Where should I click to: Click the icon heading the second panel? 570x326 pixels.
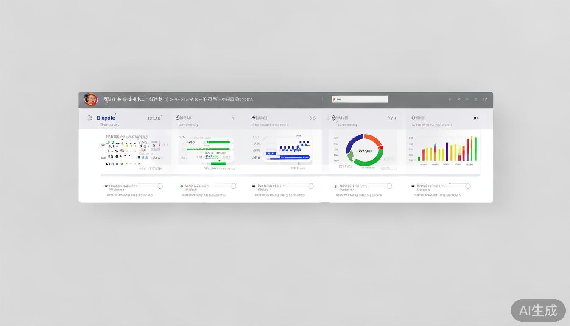178,118
